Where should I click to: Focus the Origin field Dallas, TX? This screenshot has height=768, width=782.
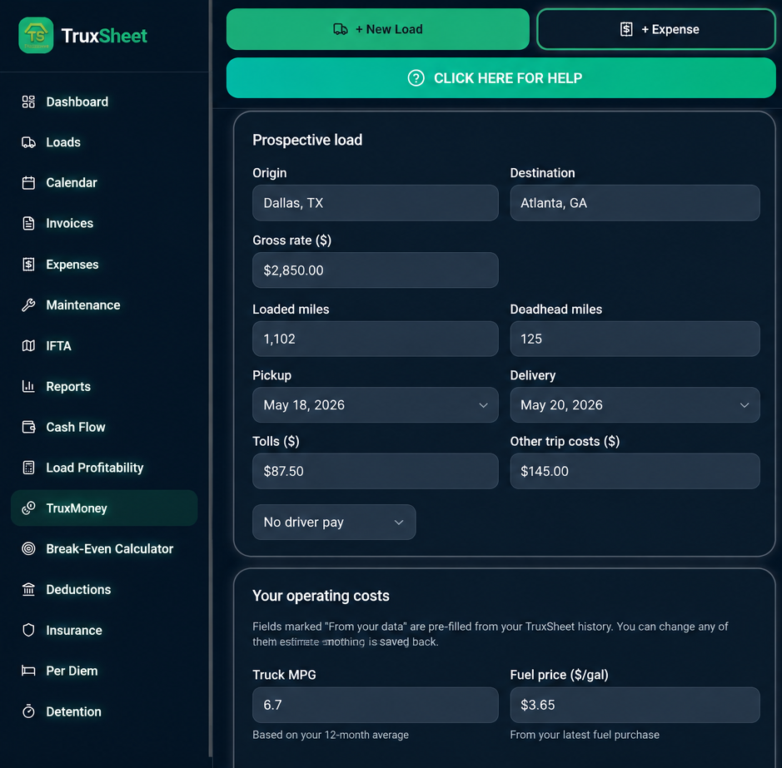[375, 203]
